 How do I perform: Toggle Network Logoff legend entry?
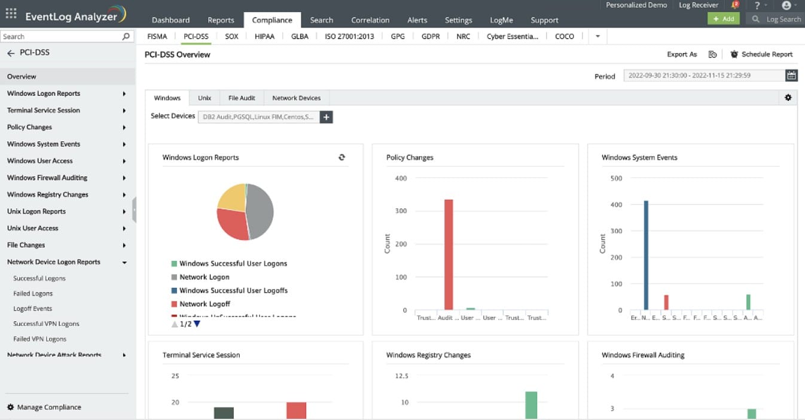(201, 304)
